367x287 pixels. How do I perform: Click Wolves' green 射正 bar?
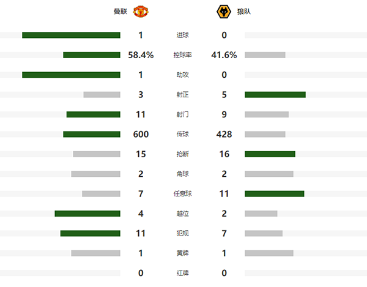[x=275, y=95]
